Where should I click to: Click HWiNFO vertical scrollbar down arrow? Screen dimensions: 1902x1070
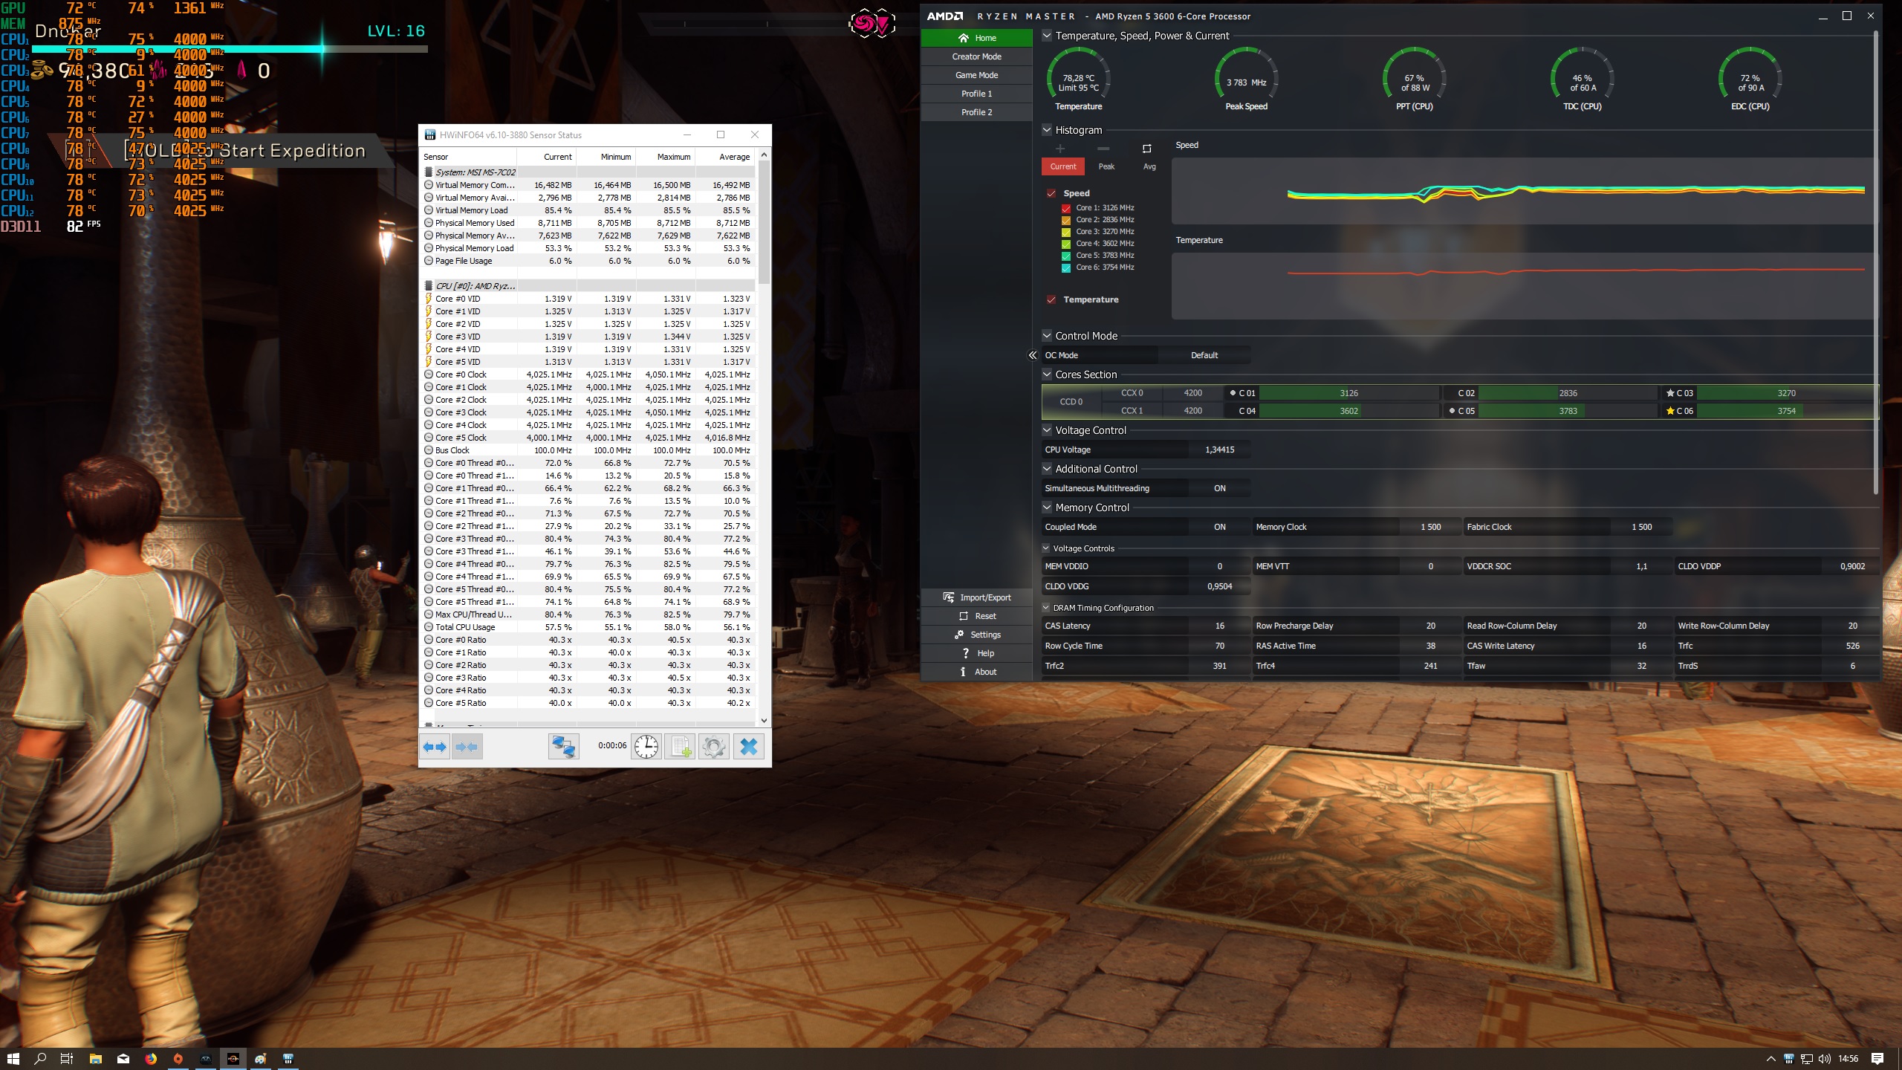coord(764,720)
